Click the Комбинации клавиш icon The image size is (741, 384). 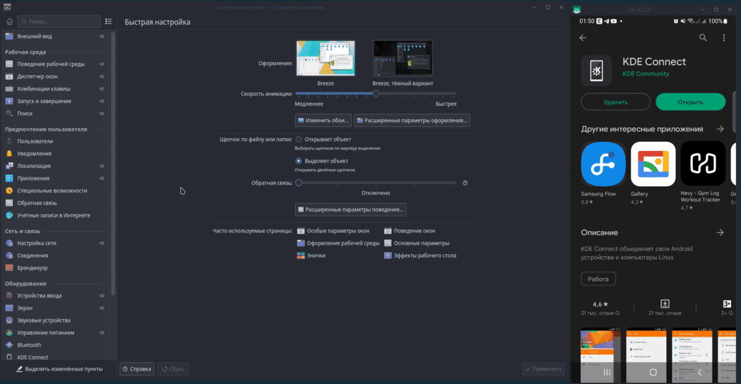coord(9,89)
